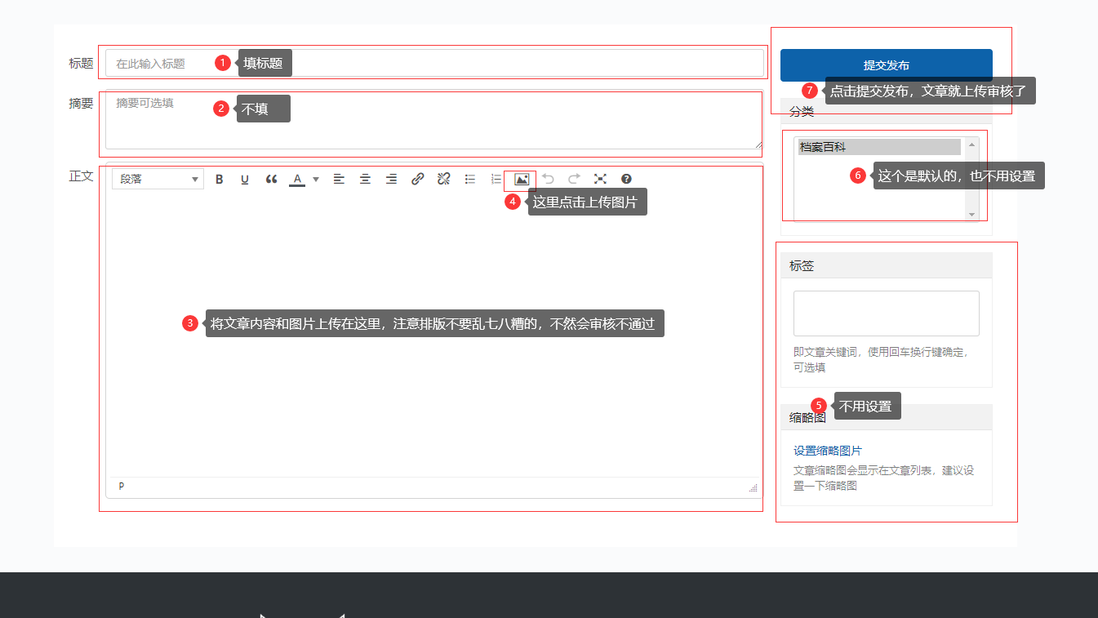Toggle bold formatting in the editor toolbar

tap(219, 179)
